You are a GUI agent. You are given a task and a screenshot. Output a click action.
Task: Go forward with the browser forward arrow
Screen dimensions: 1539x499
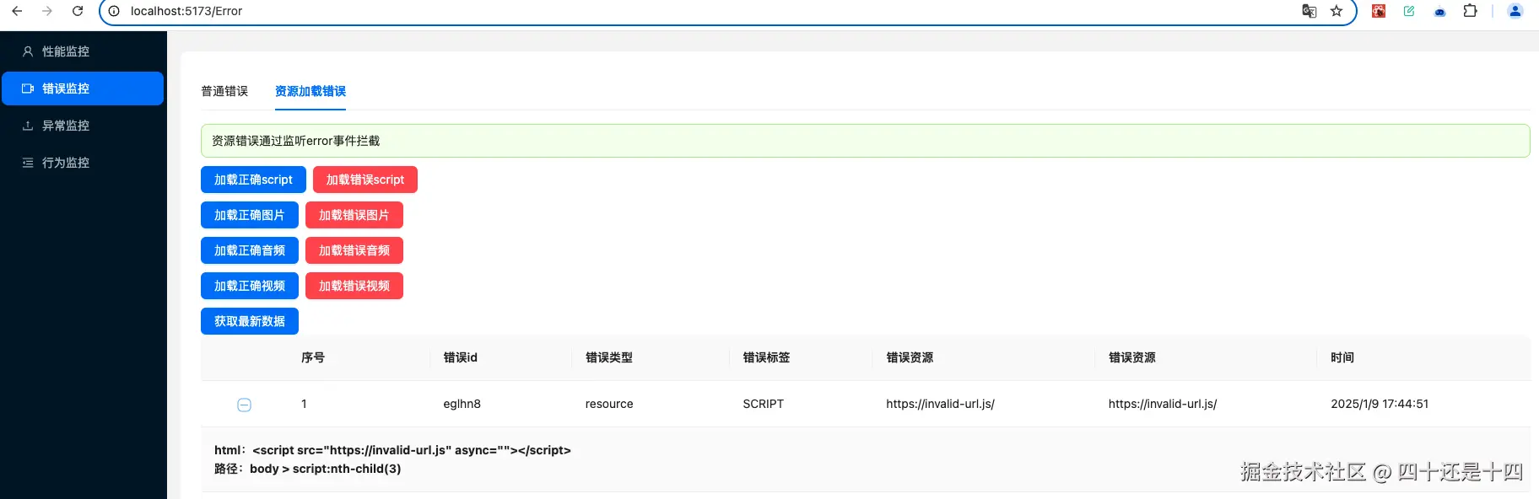click(x=47, y=11)
